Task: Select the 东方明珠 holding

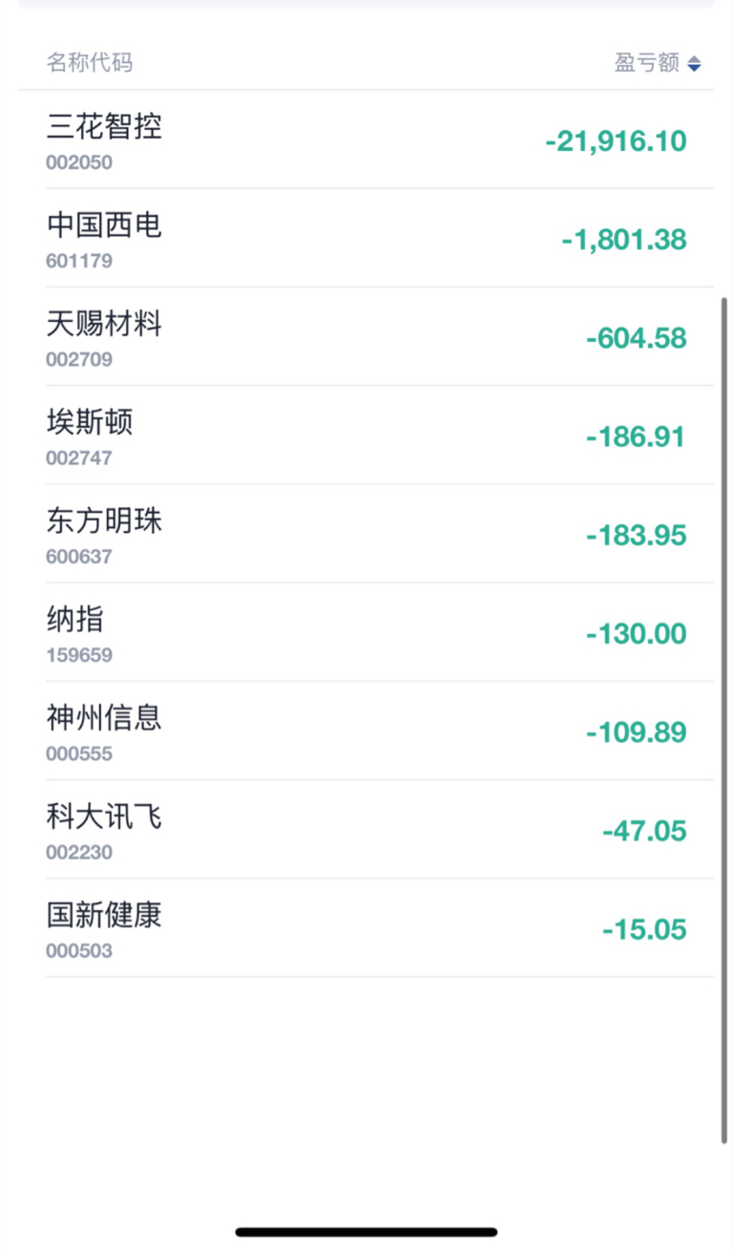Action: 104,521
